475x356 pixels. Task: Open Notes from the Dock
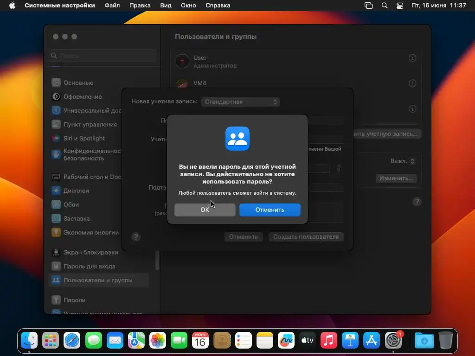(x=265, y=340)
